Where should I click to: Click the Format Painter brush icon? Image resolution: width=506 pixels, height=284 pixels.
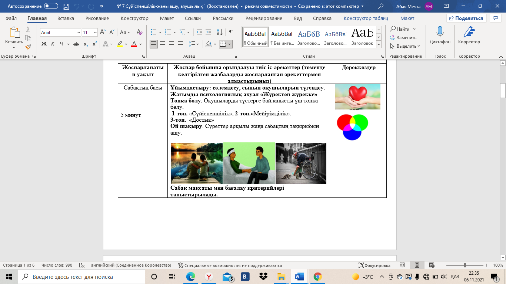tap(28, 47)
